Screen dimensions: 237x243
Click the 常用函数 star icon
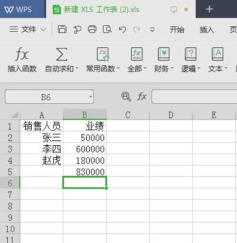click(x=103, y=54)
